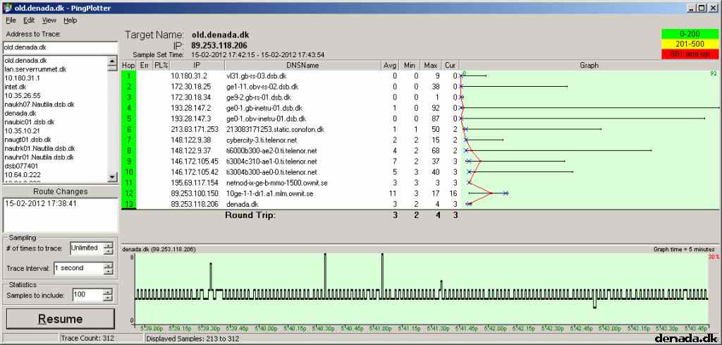Click the address list scrollbar up arrow
This screenshot has height=345, width=722.
[x=112, y=61]
